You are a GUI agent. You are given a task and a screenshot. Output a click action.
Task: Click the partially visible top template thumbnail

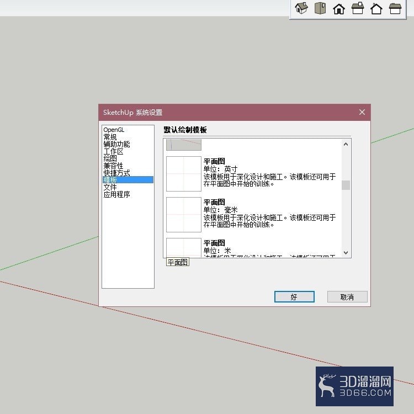tap(184, 145)
